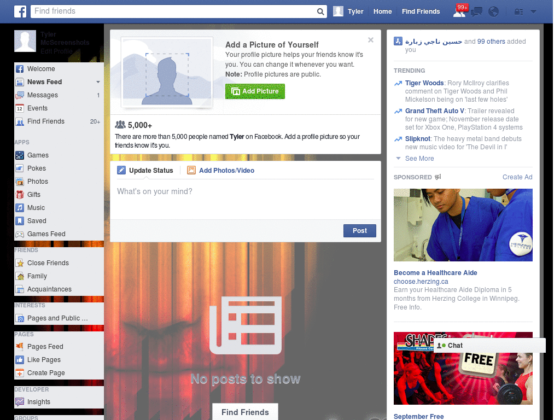Open Pages and Public interests item

click(59, 318)
